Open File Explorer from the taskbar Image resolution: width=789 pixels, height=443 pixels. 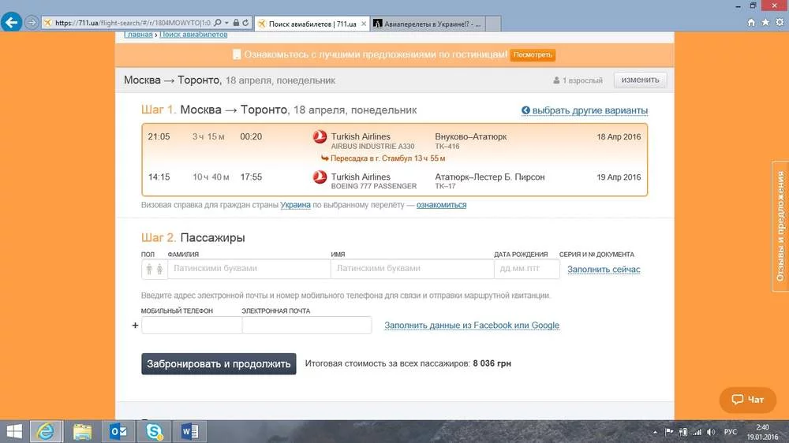click(x=82, y=431)
